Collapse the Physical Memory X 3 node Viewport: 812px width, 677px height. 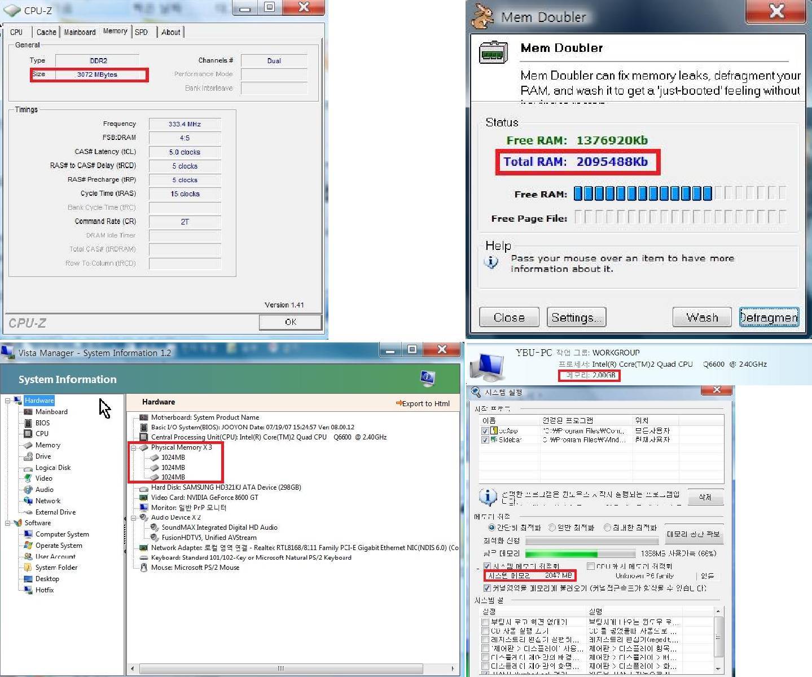tap(134, 447)
